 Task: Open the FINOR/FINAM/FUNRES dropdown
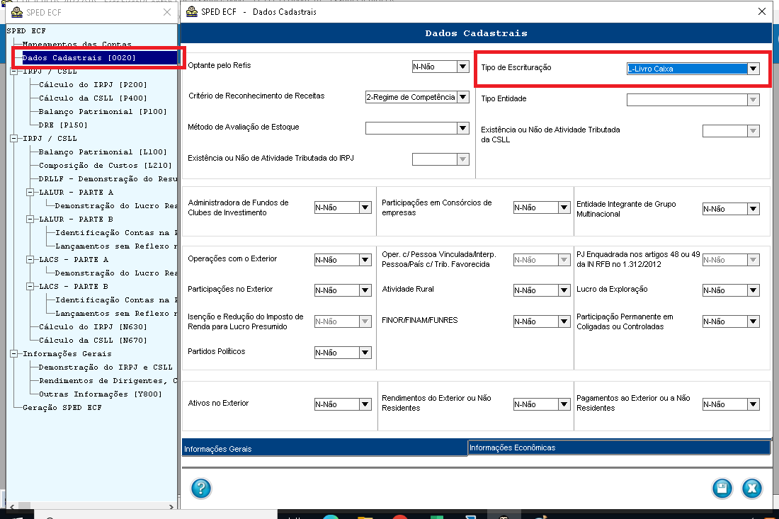tap(564, 321)
